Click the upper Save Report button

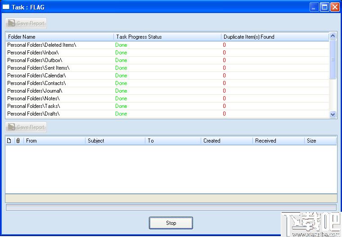26,23
